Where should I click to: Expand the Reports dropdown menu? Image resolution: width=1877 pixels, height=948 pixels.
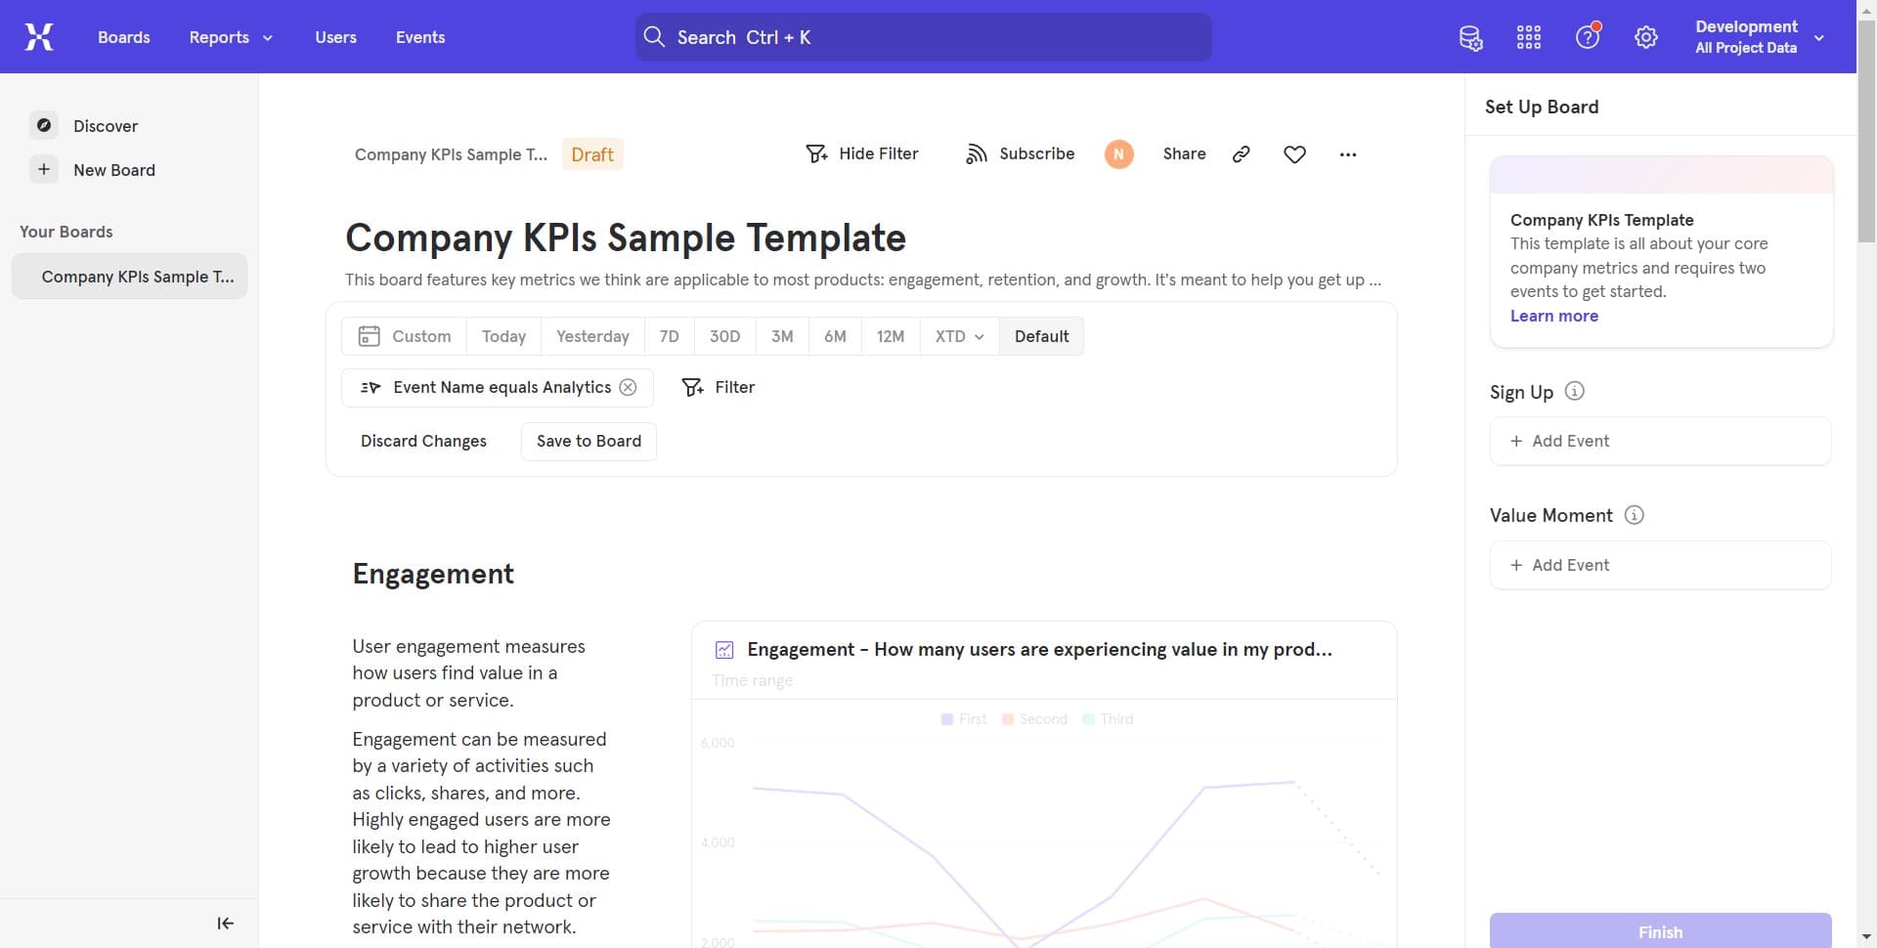[x=231, y=37]
